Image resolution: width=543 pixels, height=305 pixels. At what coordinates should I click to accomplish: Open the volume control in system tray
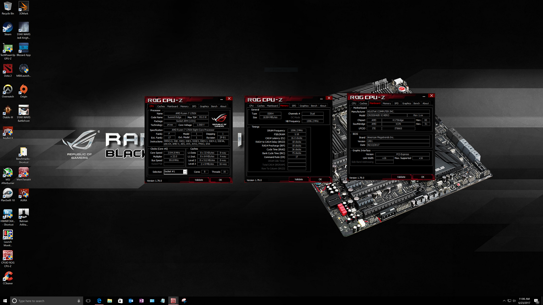point(514,301)
